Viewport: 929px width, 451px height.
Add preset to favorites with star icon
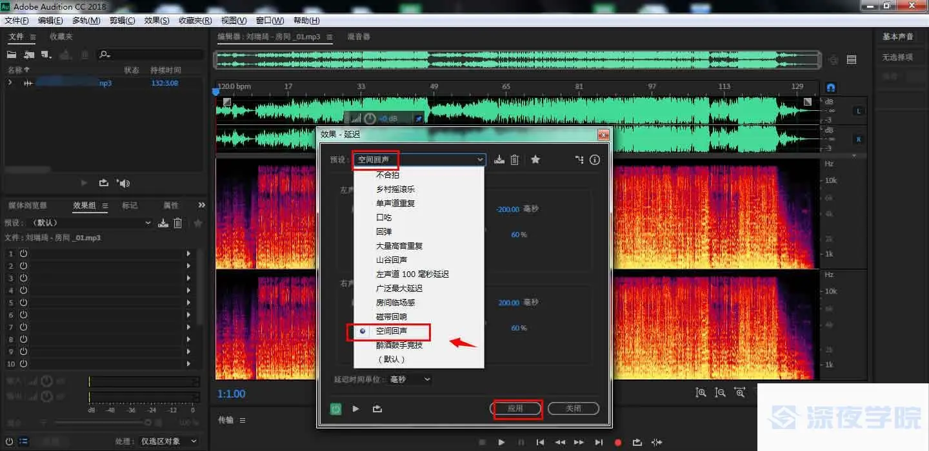coord(535,159)
